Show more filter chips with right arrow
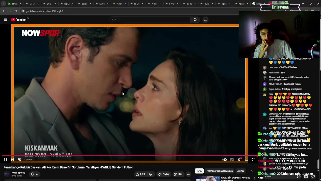This screenshot has width=321, height=181. click(x=252, y=171)
